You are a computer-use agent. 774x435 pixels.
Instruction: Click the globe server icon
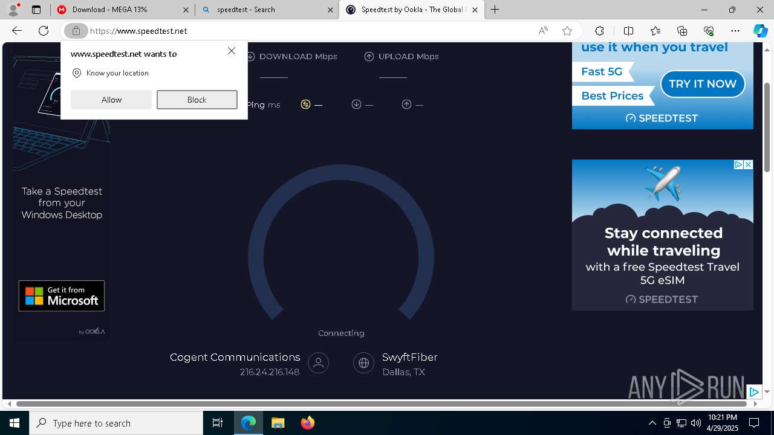click(x=363, y=363)
